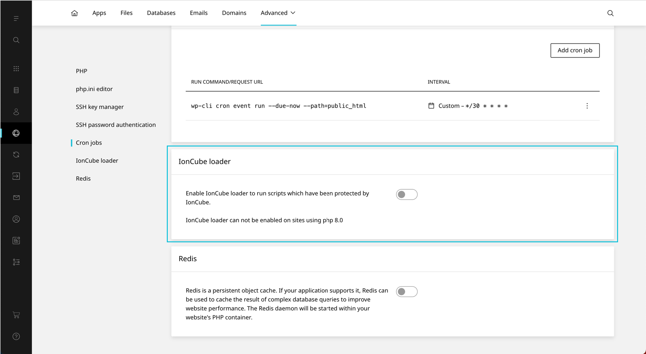The height and width of the screenshot is (354, 646).
Task: Go to the Domains tab
Action: point(234,13)
